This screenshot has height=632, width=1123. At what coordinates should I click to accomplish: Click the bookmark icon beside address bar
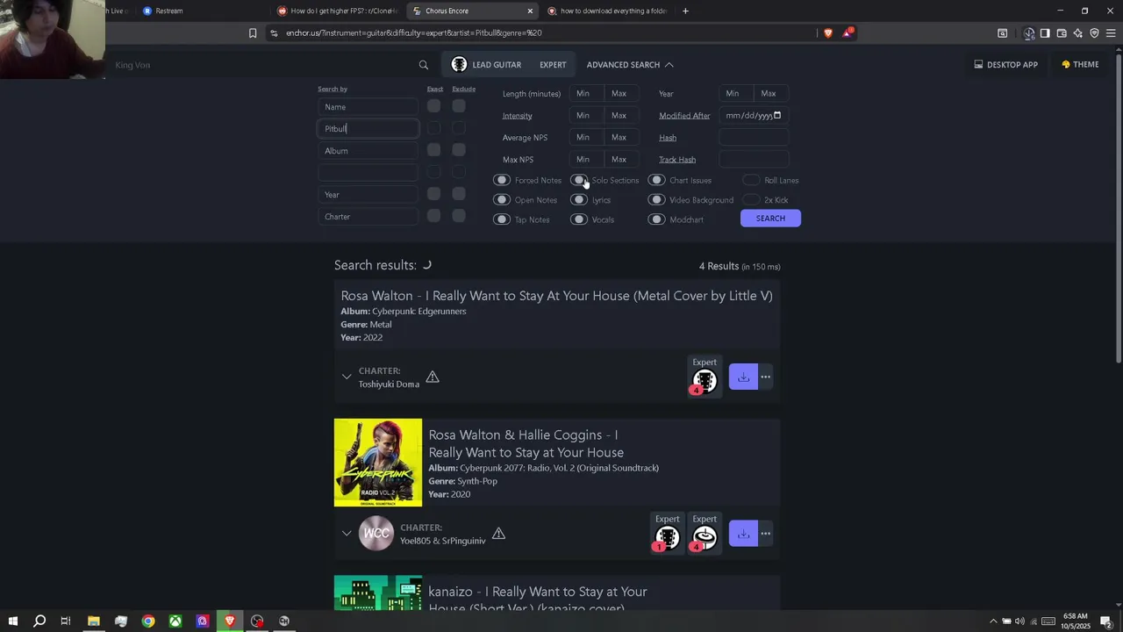tap(253, 33)
